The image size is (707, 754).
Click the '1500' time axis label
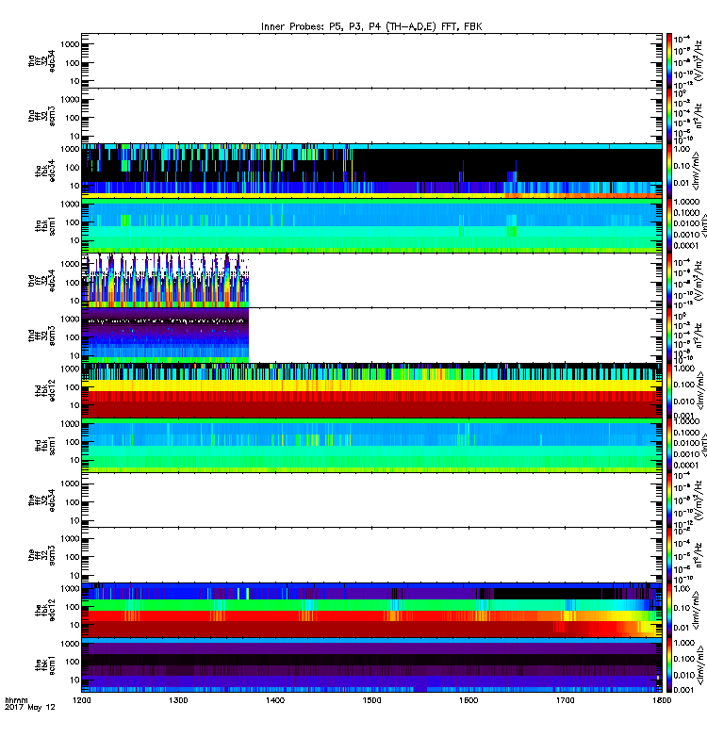click(371, 700)
